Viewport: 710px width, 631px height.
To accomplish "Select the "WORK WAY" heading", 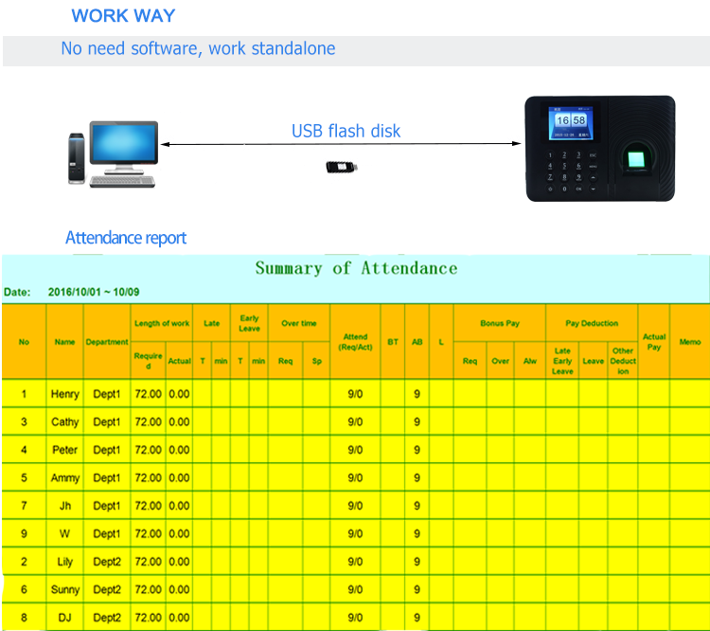I will pos(123,16).
